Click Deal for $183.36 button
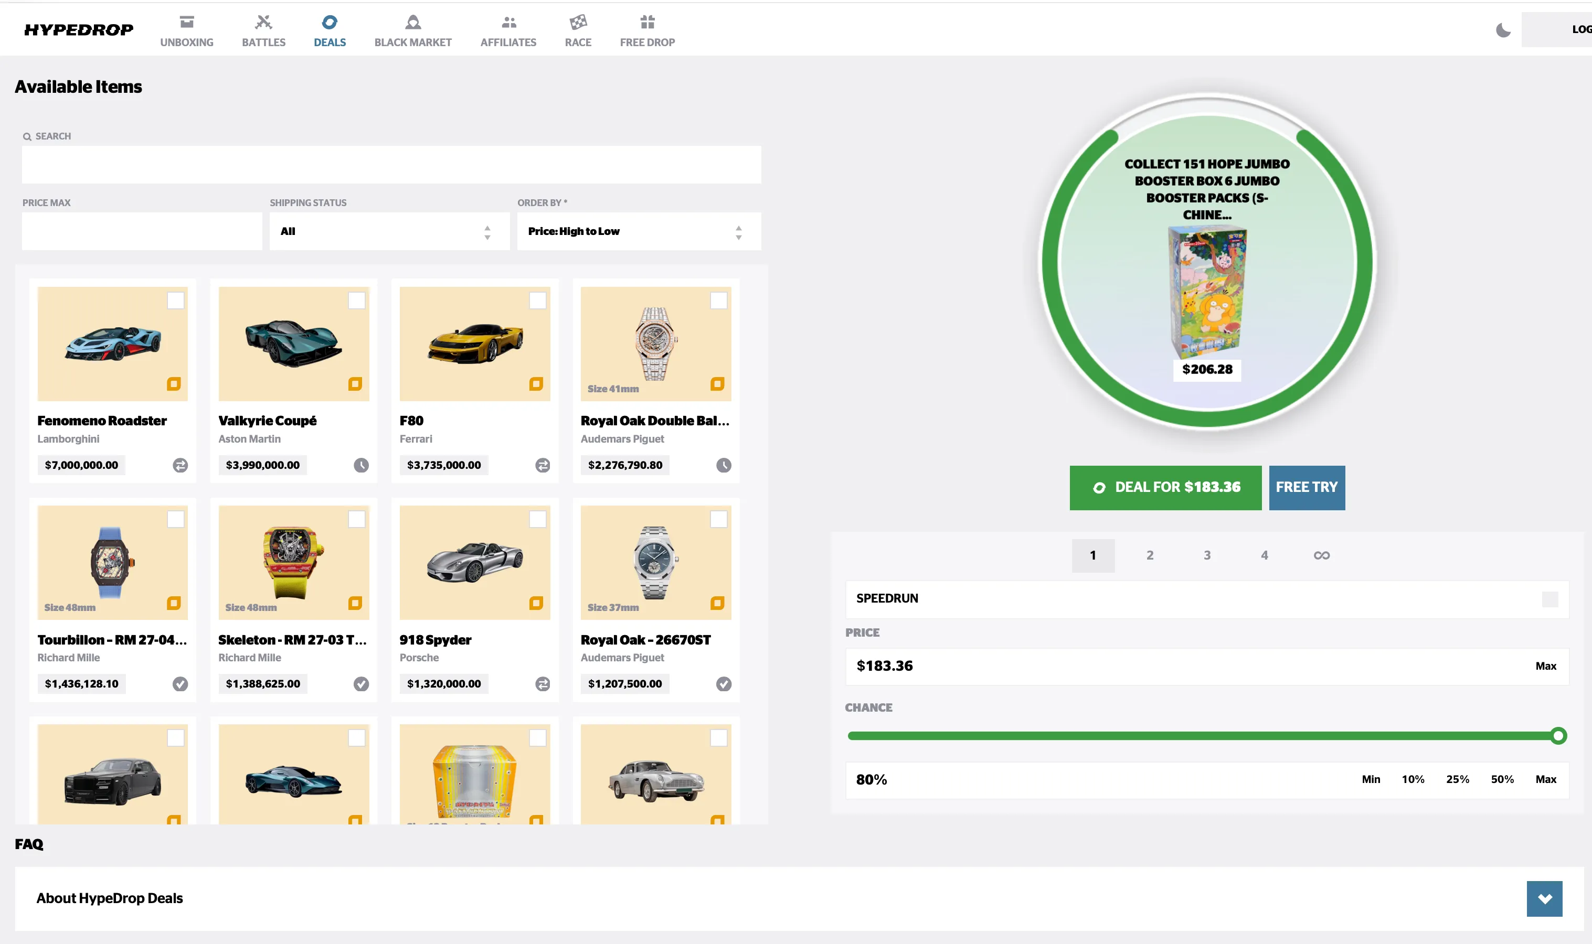 coord(1165,488)
